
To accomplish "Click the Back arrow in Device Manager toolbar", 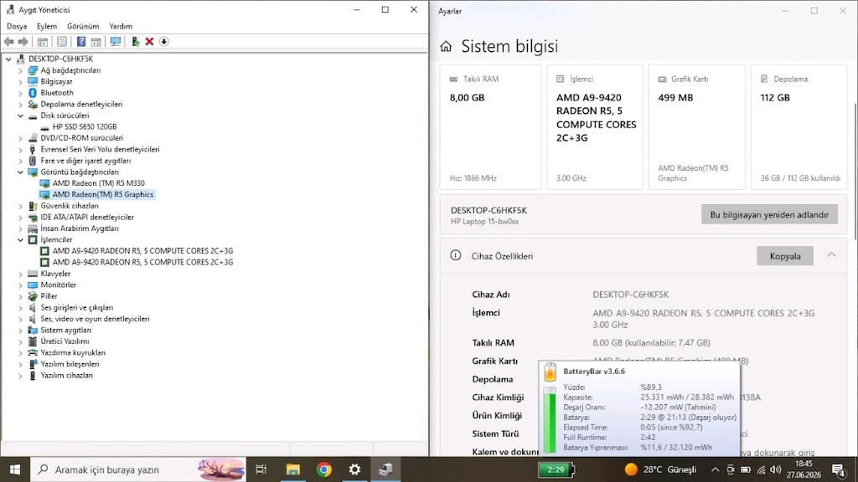I will (8, 42).
